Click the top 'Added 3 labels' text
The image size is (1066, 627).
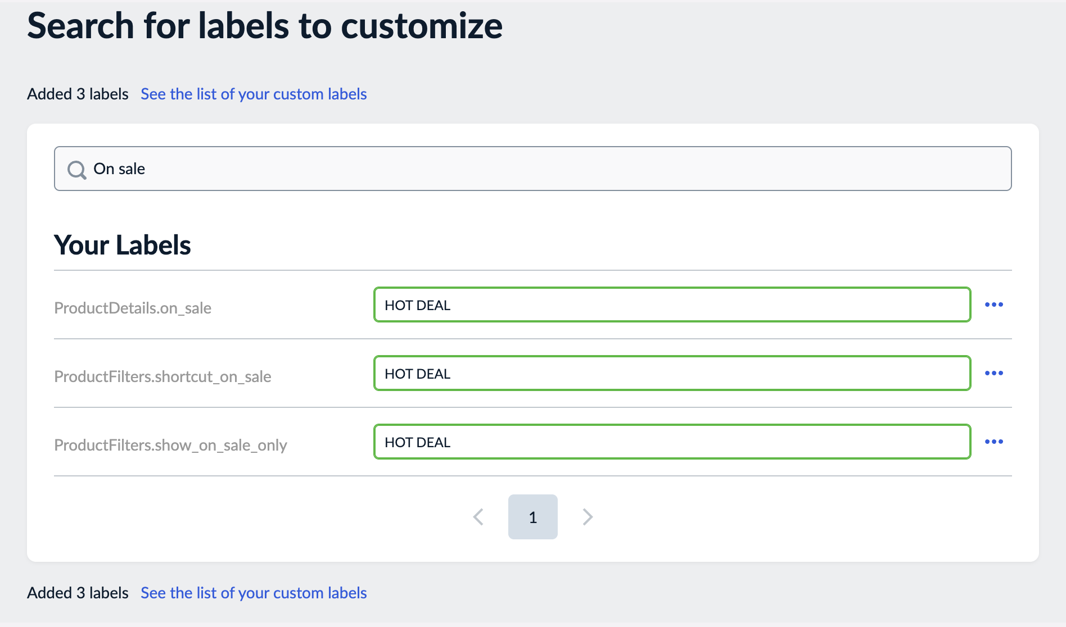click(78, 94)
